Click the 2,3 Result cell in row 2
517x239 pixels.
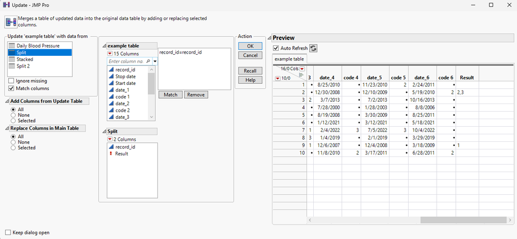coord(467,92)
